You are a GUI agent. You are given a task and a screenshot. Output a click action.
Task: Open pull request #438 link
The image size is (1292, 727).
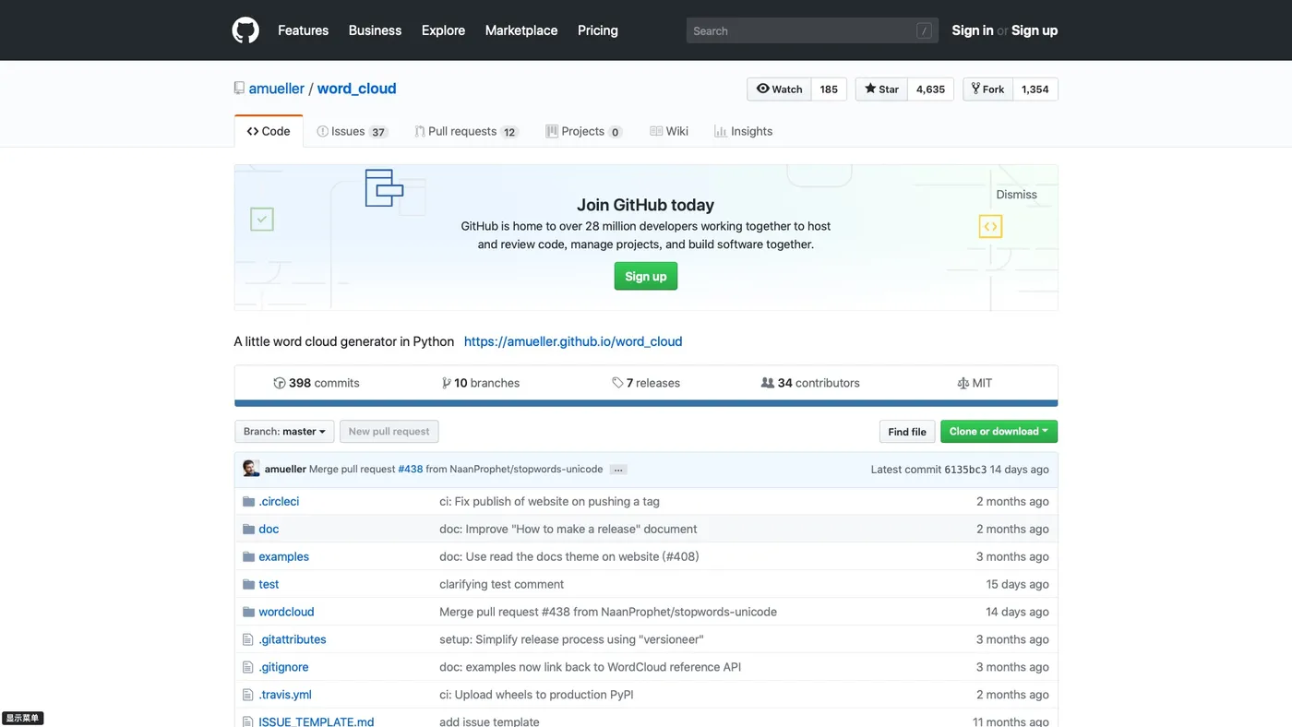(x=410, y=470)
